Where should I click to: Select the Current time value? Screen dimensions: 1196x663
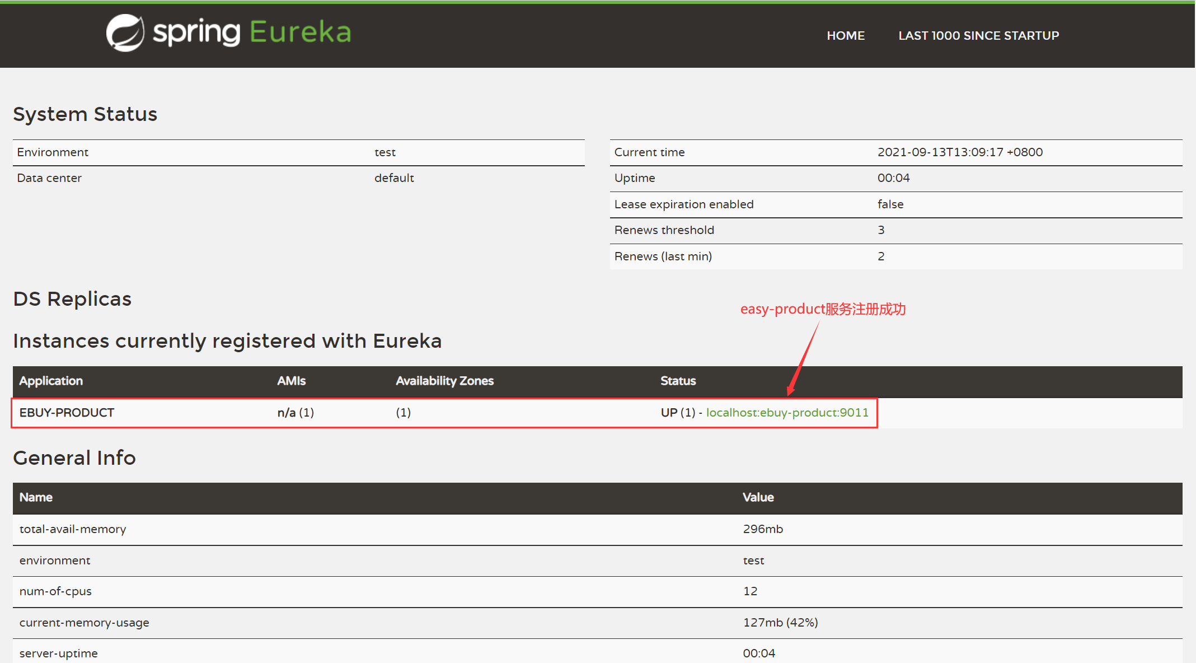point(959,152)
